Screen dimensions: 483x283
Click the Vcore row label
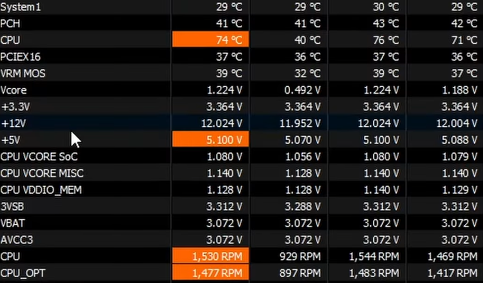click(14, 90)
